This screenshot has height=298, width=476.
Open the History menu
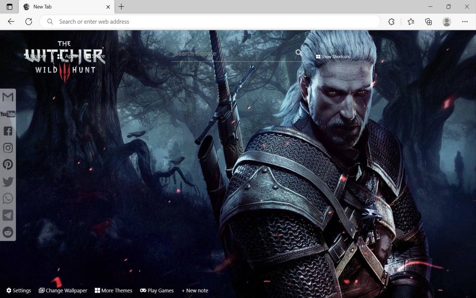[x=35, y=56]
